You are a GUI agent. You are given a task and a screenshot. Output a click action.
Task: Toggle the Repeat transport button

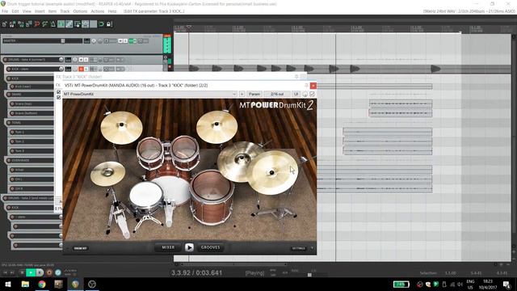tap(58, 272)
